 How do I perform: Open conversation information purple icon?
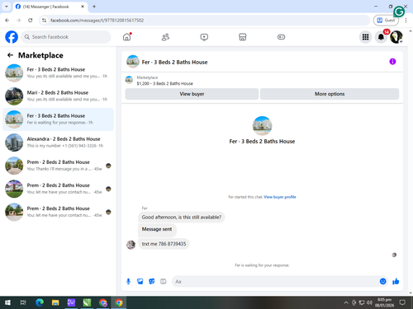point(392,62)
